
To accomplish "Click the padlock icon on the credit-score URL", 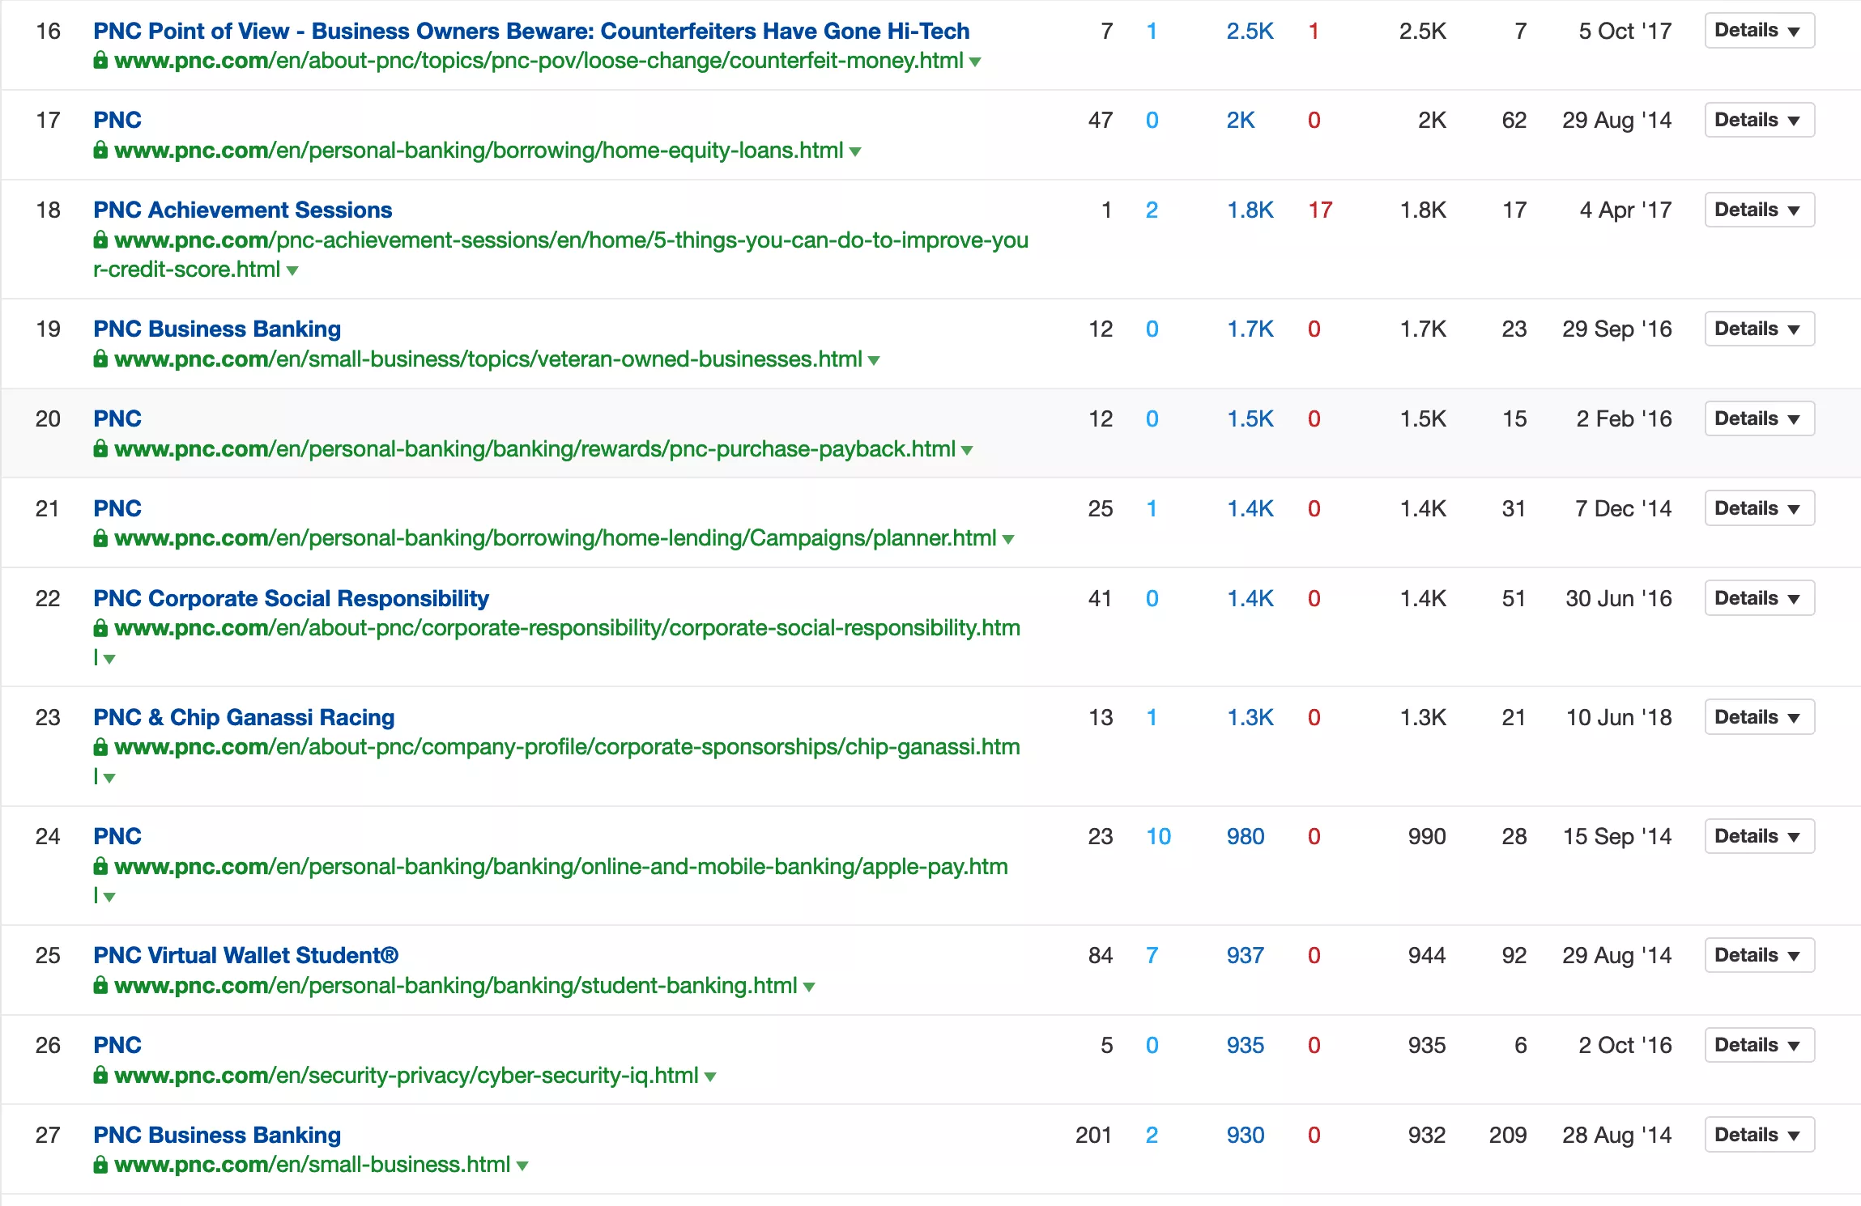I will click(x=100, y=240).
